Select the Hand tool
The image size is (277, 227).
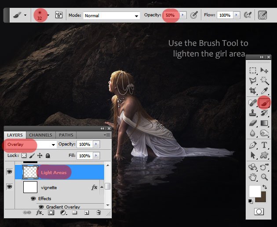[253, 177]
